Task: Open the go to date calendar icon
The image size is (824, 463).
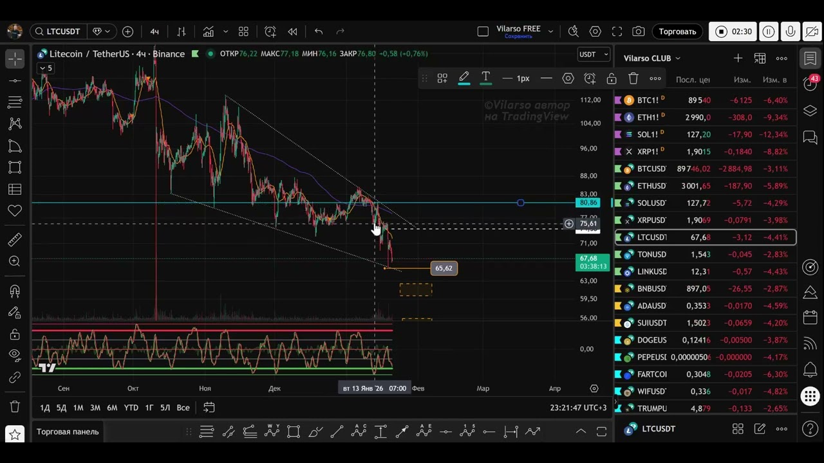Action: coord(209,408)
